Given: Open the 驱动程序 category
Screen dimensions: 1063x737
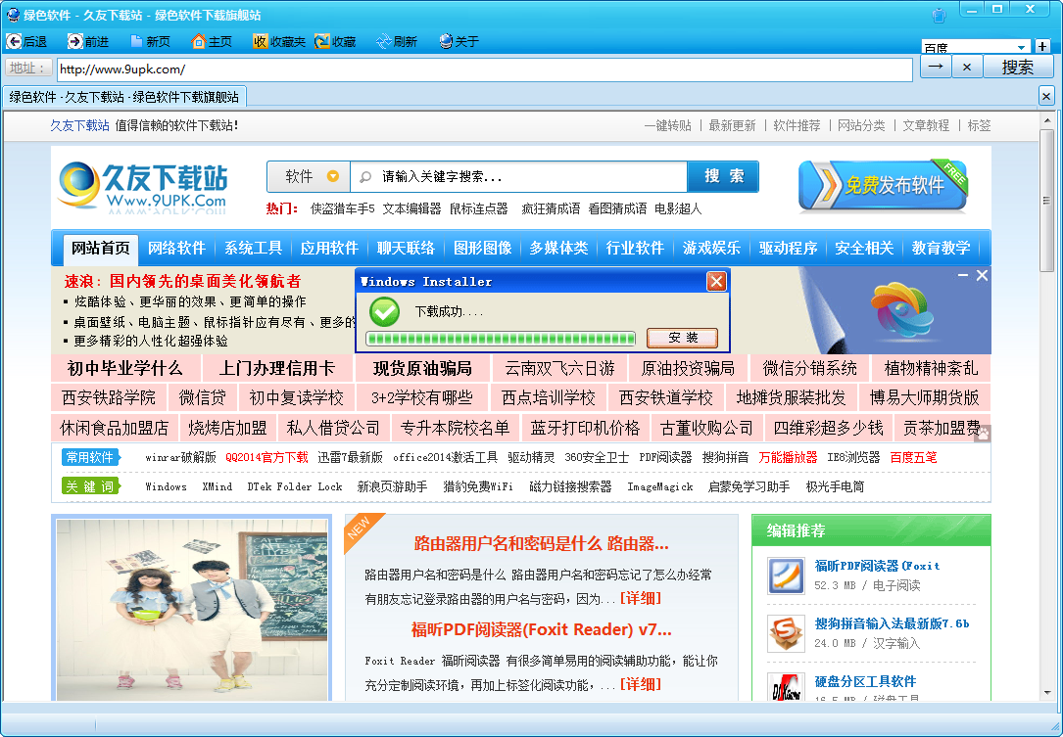Looking at the screenshot, I should (x=788, y=248).
